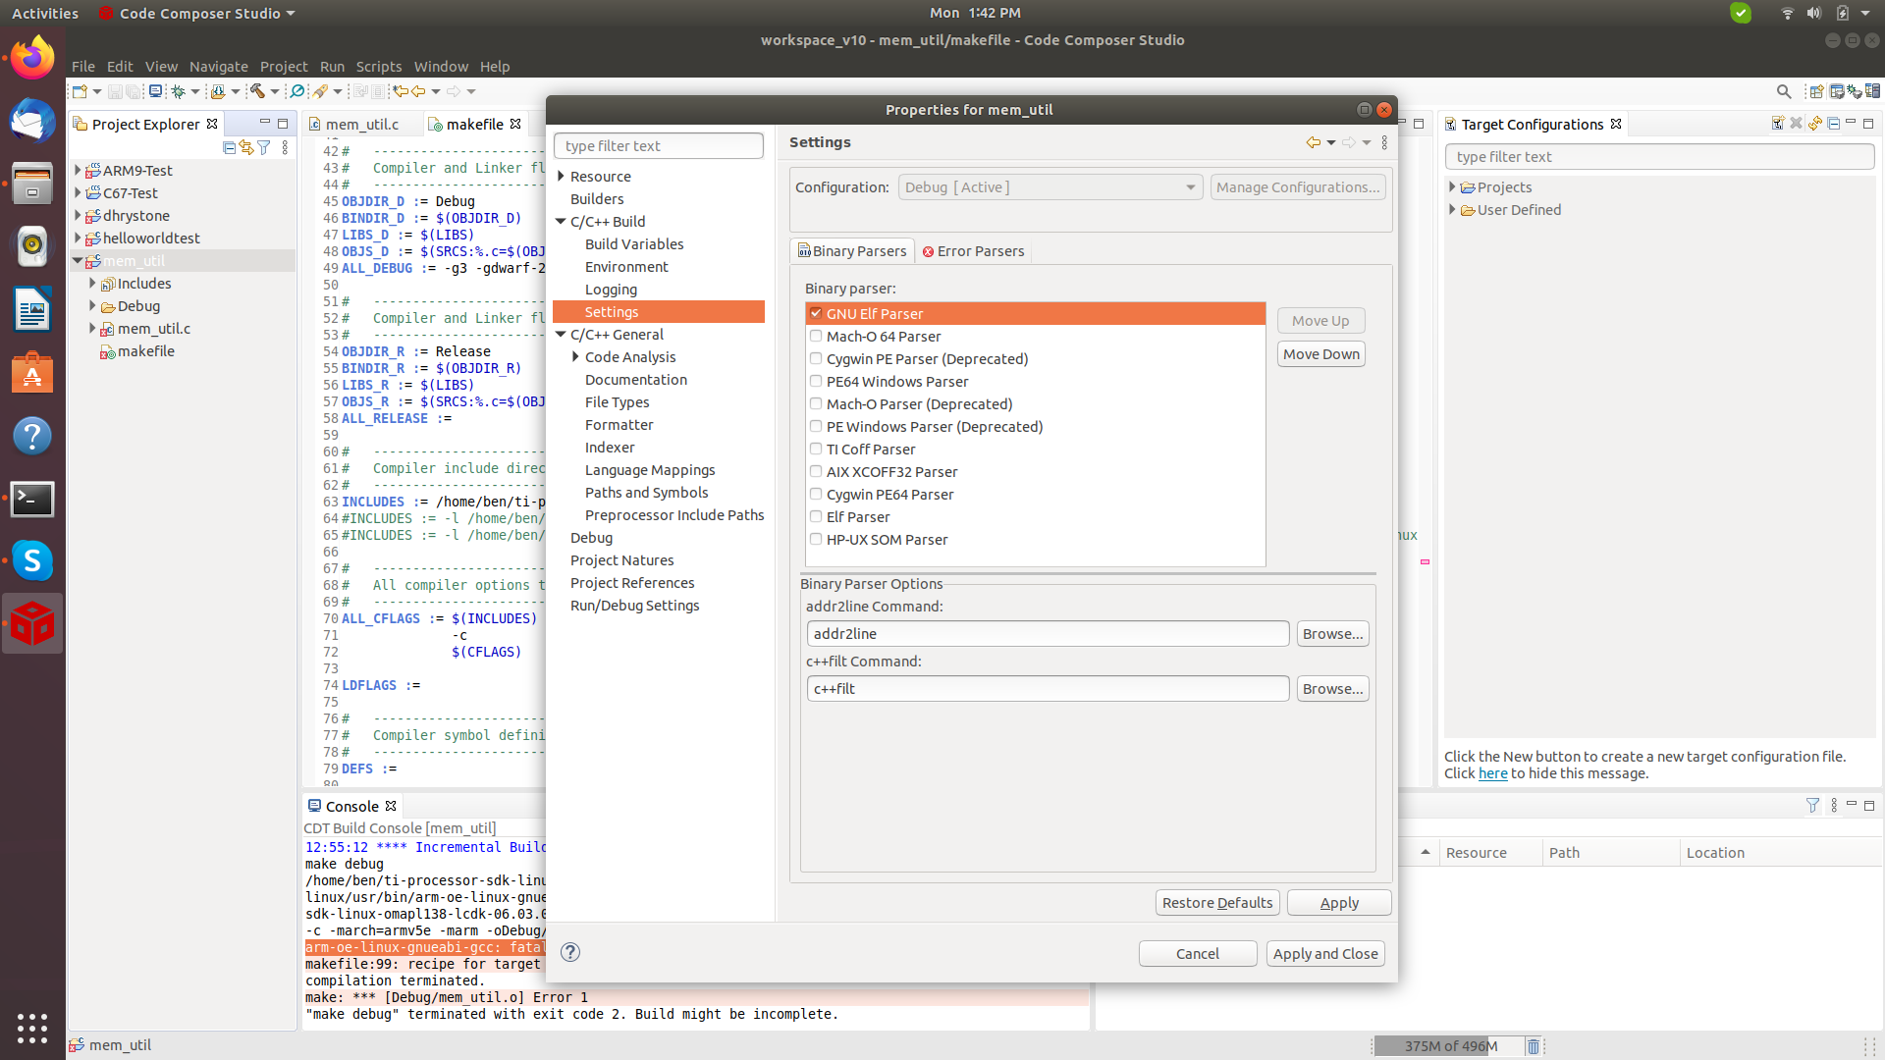Expand the Resource tree node
Image resolution: width=1885 pixels, height=1060 pixels.
[x=561, y=176]
